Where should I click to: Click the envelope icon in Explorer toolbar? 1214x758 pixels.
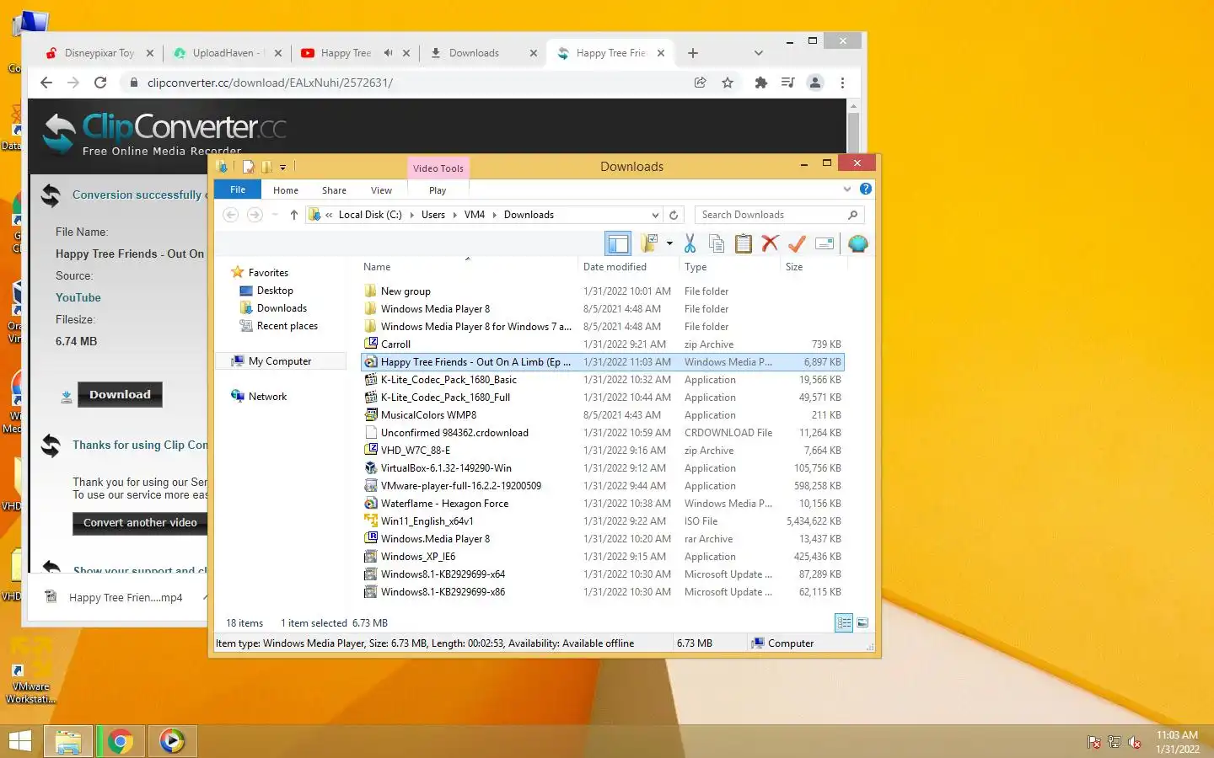click(x=825, y=243)
